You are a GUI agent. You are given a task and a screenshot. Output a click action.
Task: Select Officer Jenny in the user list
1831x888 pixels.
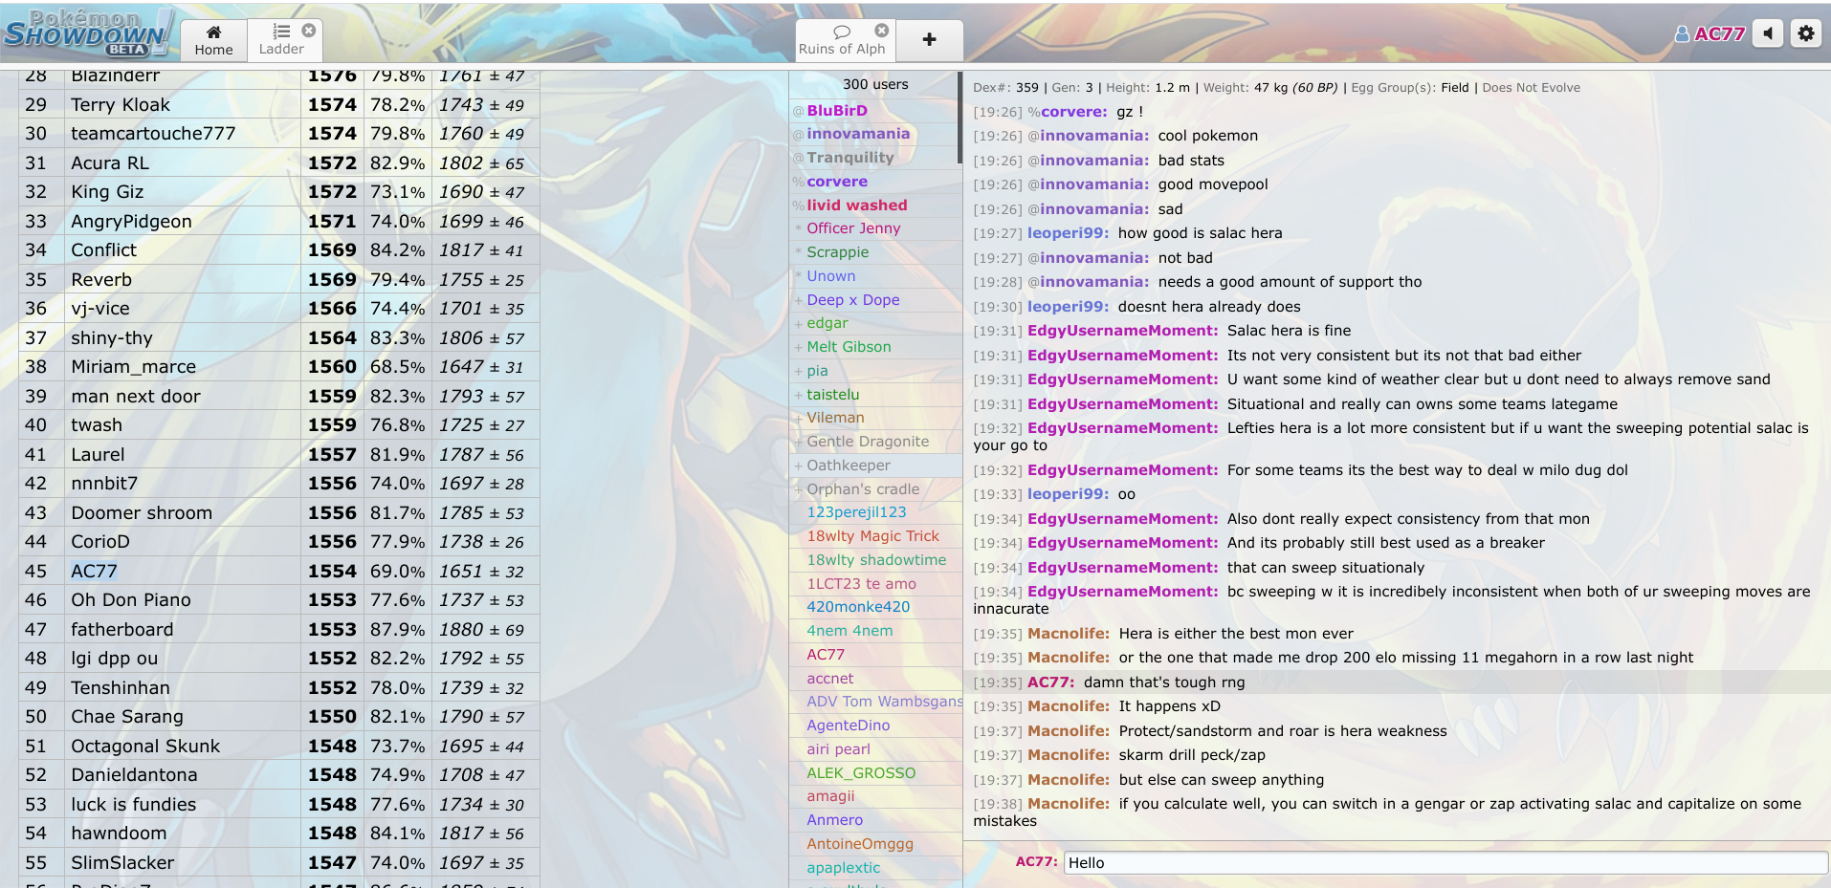(x=852, y=227)
